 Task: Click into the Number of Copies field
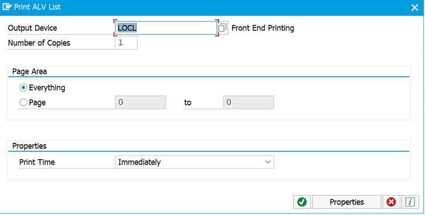coord(126,43)
